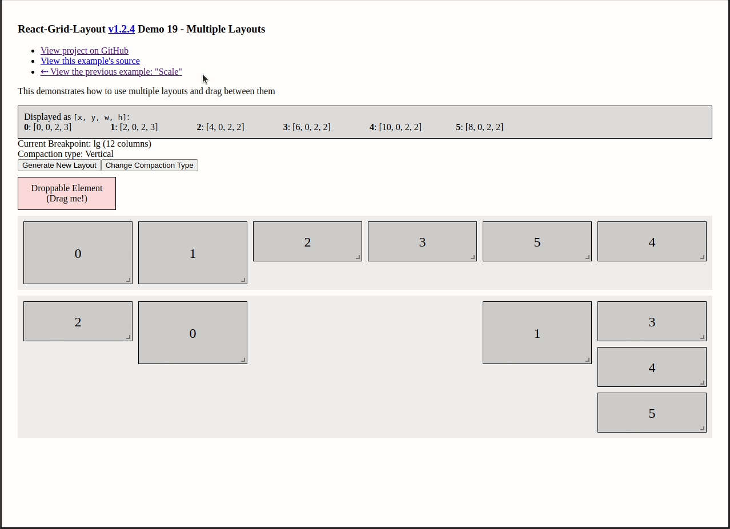Click the resize handle of item 3 in bottom grid
Screen dimensions: 730x529
[702, 337]
